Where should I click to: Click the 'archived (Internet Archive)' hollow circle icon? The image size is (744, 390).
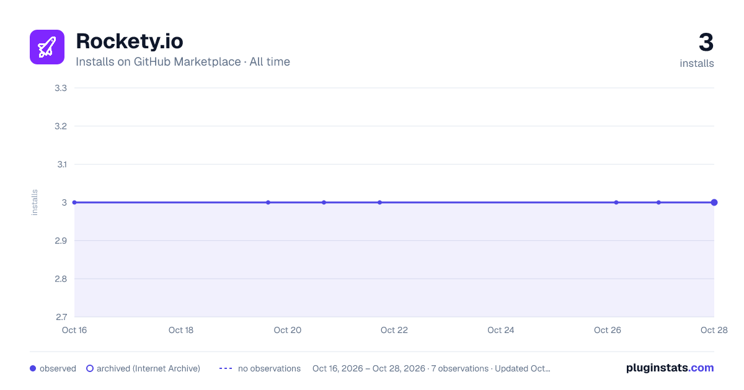[90, 368]
